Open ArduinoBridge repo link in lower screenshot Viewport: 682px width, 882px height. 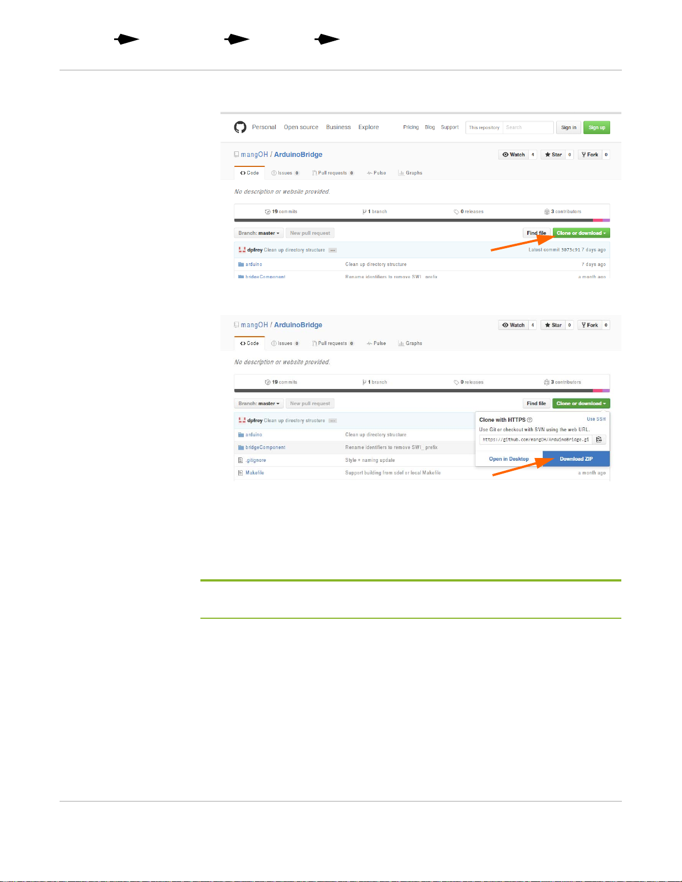(298, 325)
